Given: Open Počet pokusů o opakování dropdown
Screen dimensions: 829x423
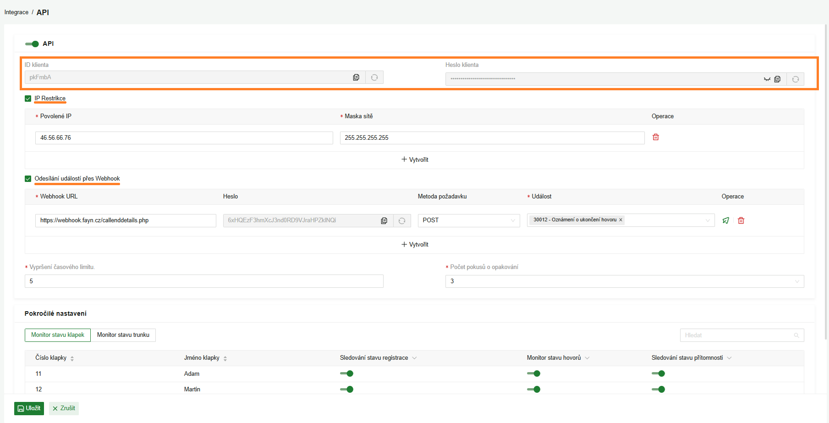Looking at the screenshot, I should point(625,281).
